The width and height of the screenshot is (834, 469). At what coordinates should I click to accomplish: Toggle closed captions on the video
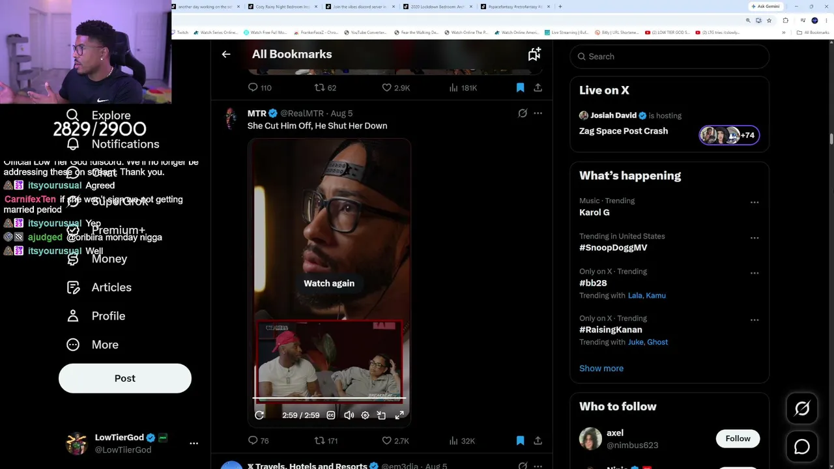click(331, 415)
